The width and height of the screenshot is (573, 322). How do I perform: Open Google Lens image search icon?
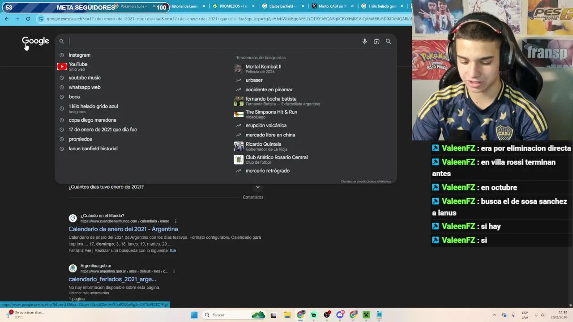pyautogui.click(x=376, y=41)
